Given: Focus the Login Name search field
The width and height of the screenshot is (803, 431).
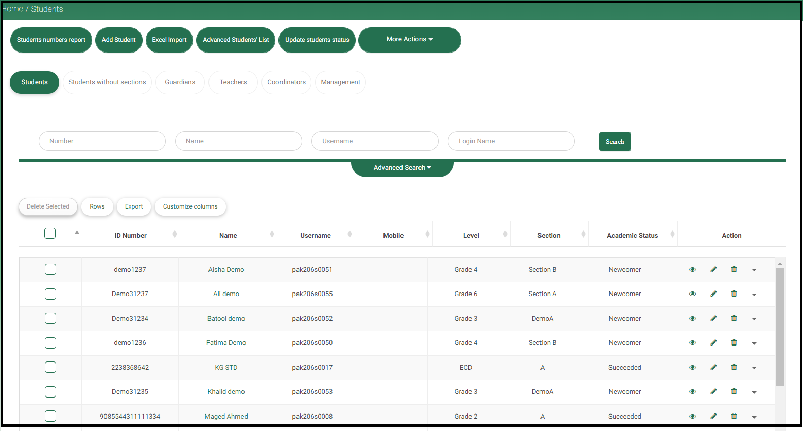Looking at the screenshot, I should point(511,141).
